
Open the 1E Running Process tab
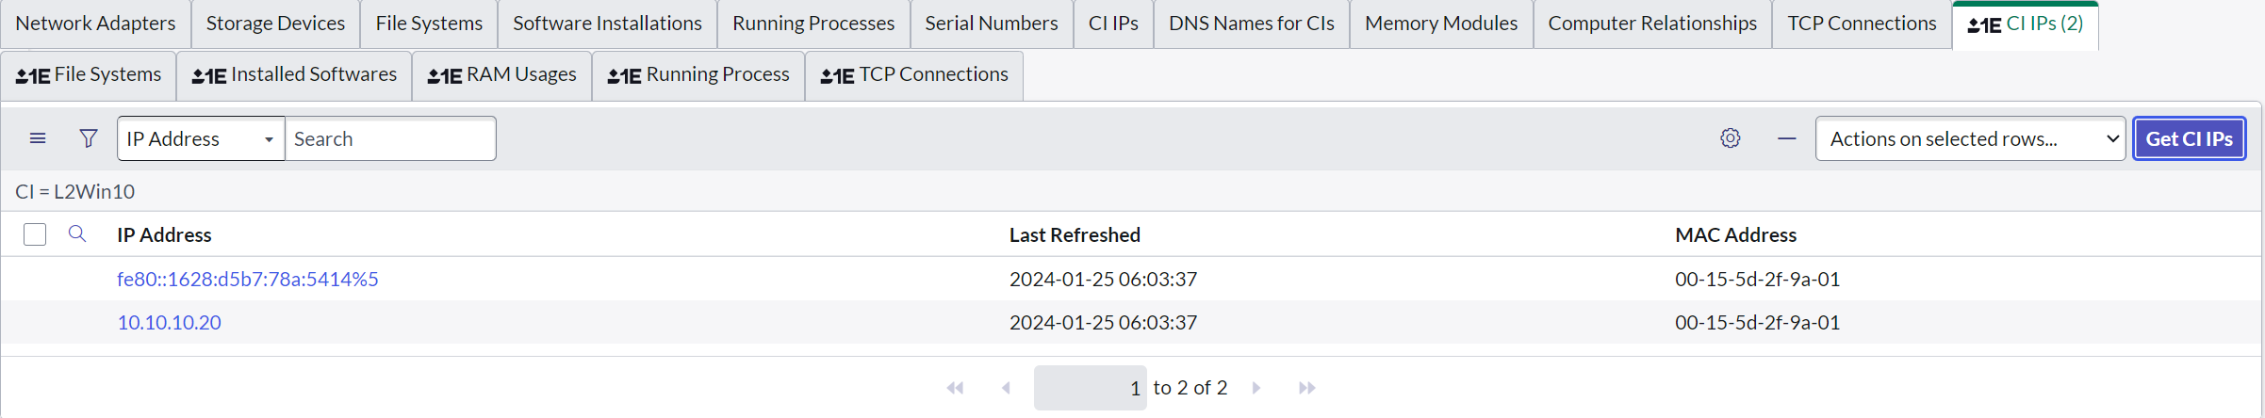tap(698, 75)
